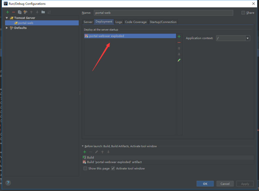Click the Apply button

click(x=245, y=184)
